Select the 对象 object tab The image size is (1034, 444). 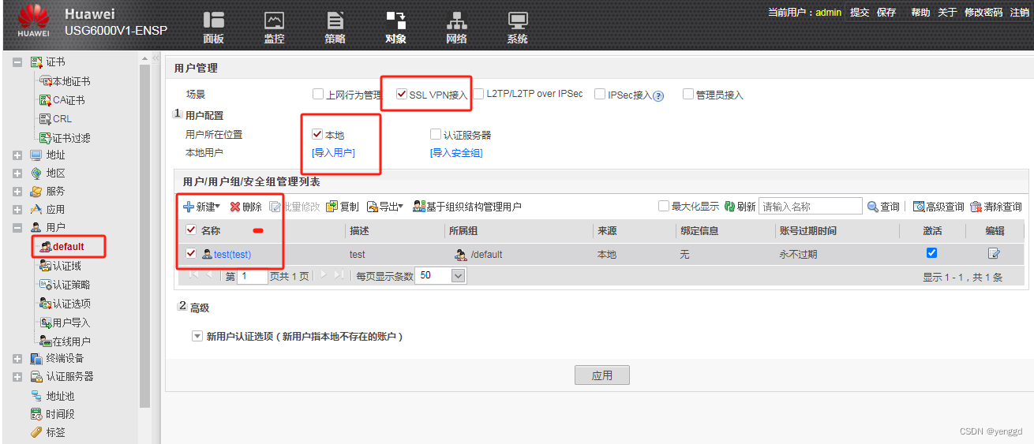tap(395, 27)
